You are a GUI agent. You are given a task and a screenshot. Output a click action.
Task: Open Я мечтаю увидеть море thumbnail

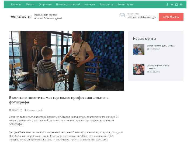[138, 50]
